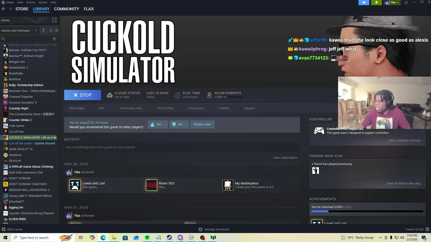Click the Cloud Status icon
The image size is (431, 242).
(109, 95)
